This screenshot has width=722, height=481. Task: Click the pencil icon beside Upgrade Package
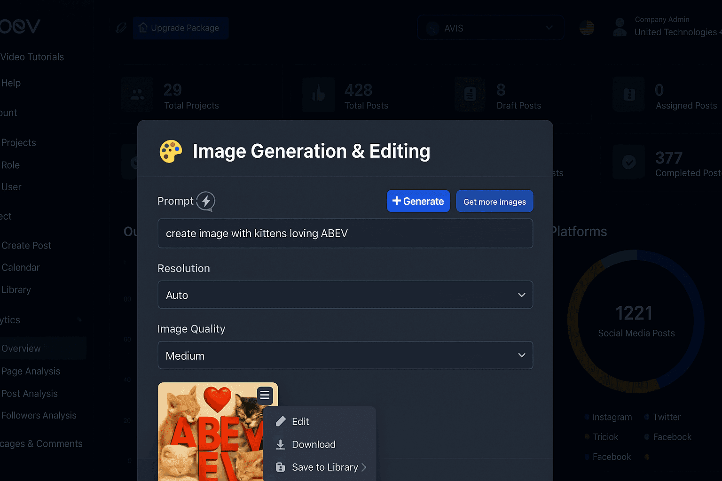coord(121,28)
